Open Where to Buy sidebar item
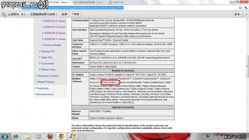This screenshot has width=249, height=140. (48, 70)
